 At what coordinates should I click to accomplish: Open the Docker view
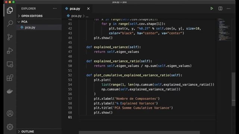click(10, 91)
